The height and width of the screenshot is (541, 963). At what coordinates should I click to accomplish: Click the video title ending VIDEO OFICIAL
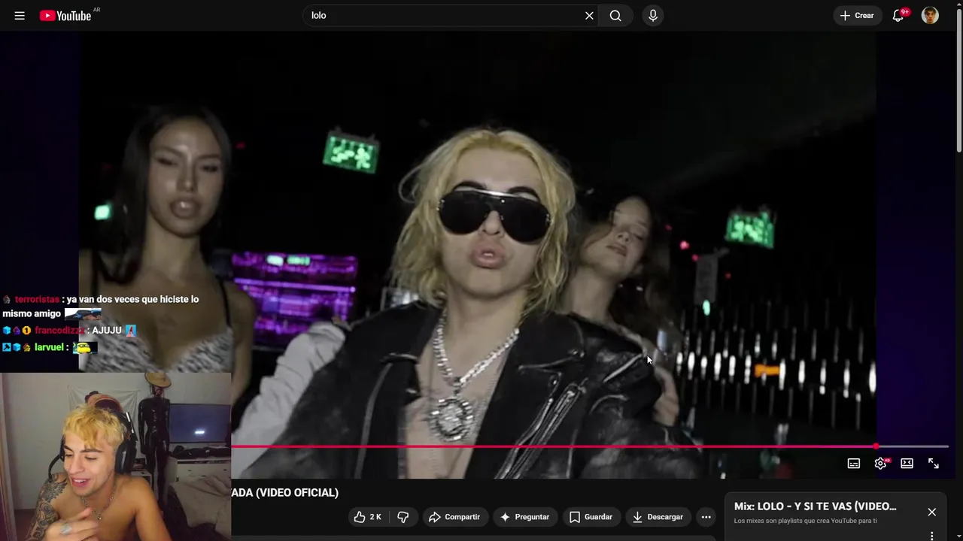(285, 493)
